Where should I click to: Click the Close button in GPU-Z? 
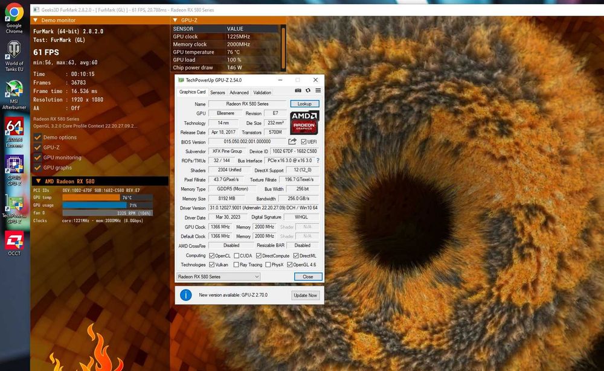(308, 277)
